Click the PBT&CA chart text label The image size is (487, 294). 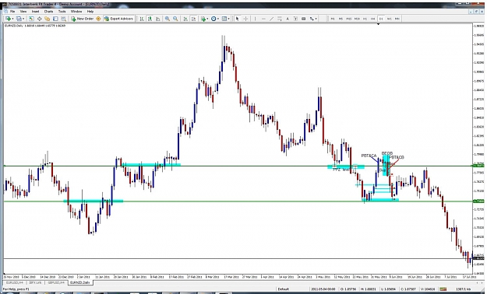369,156
